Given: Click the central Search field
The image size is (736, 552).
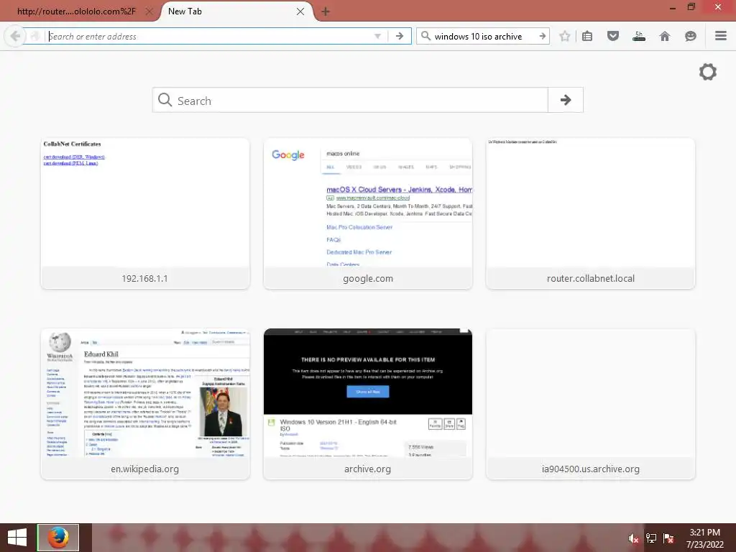Looking at the screenshot, I should (x=350, y=100).
